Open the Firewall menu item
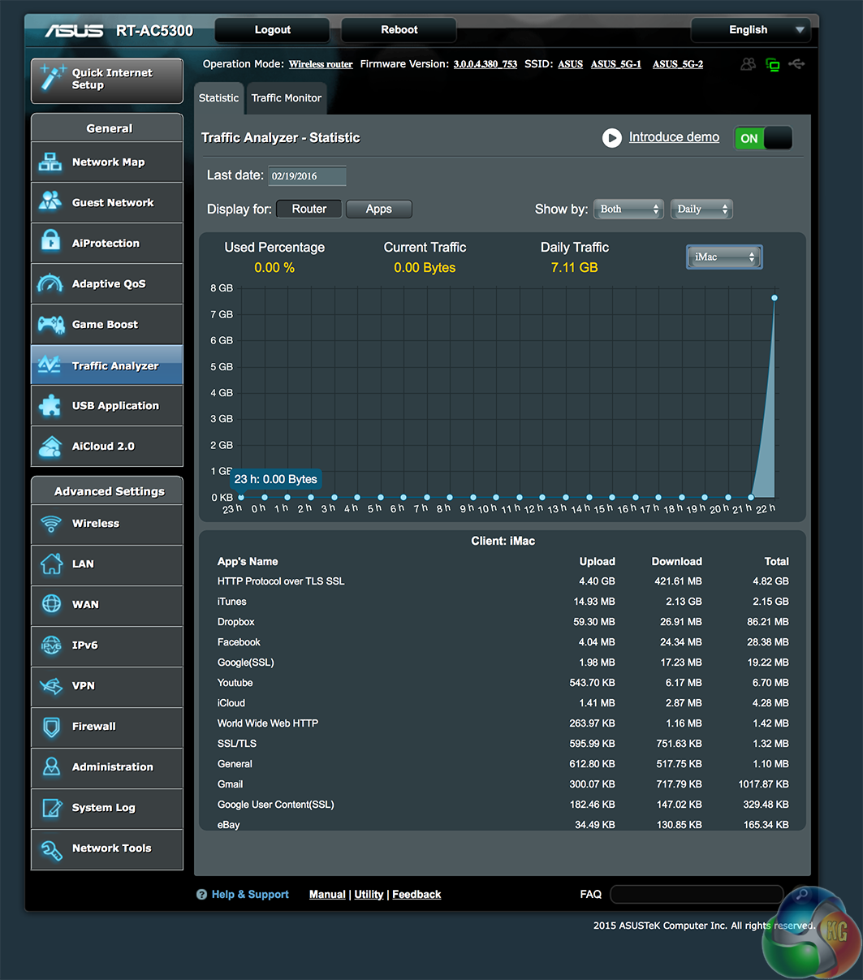This screenshot has height=980, width=863. [x=107, y=727]
